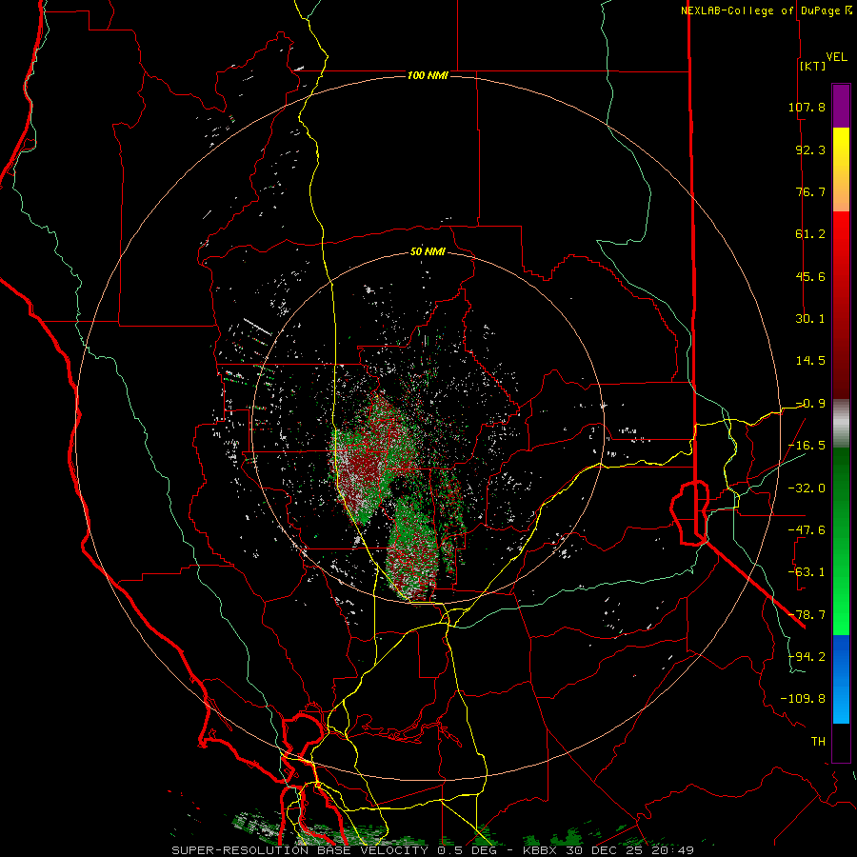Click the [KT] units label
Image resolution: width=857 pixels, height=857 pixels.
pyautogui.click(x=813, y=66)
